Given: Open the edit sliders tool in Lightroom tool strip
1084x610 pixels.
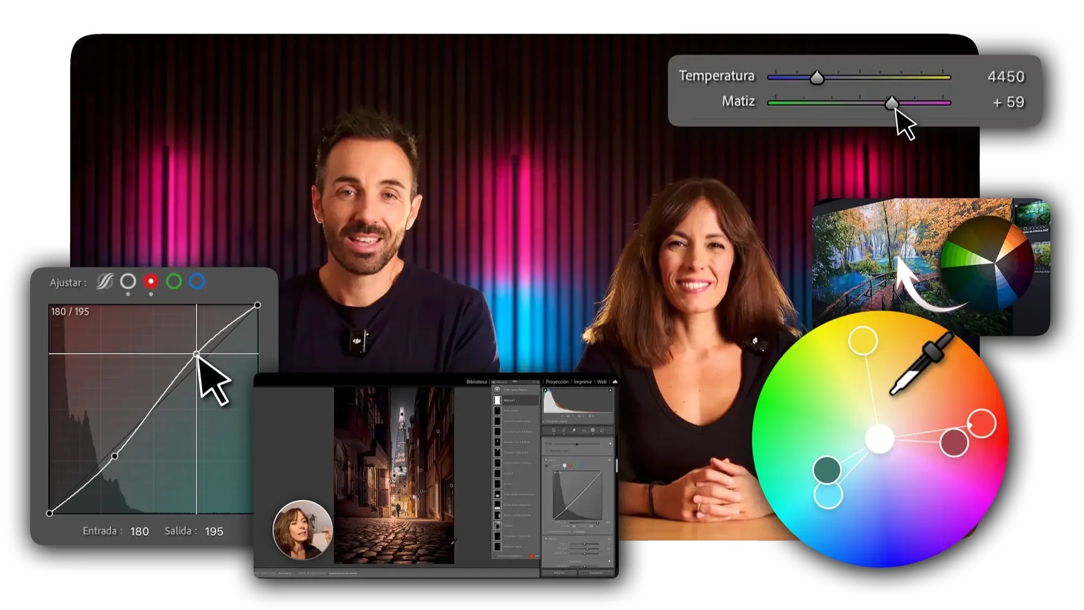Looking at the screenshot, I should pyautogui.click(x=554, y=430).
